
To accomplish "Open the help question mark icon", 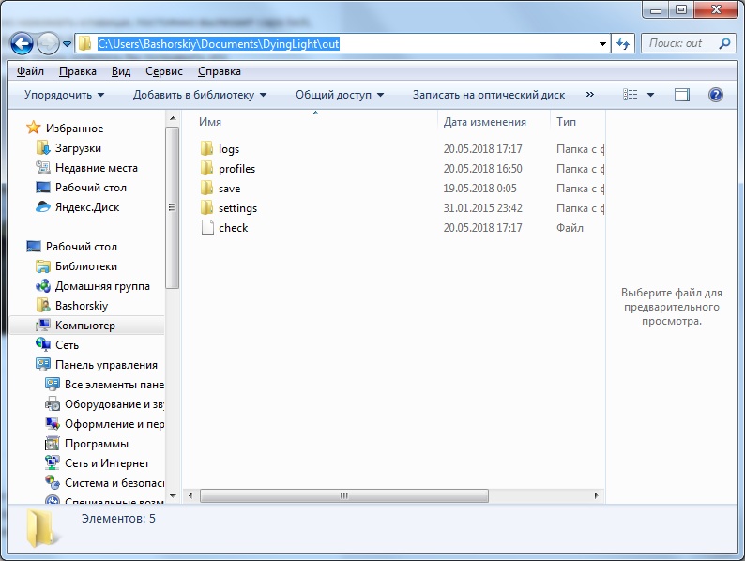I will click(715, 95).
